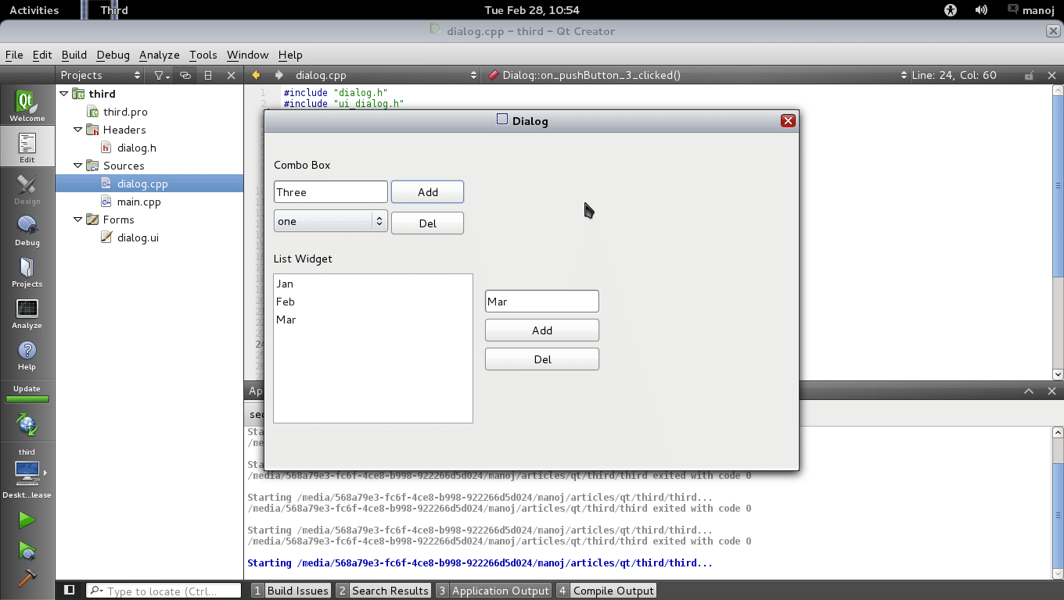1064x600 pixels.
Task: Click Add button next to 'Three' field
Action: click(427, 192)
